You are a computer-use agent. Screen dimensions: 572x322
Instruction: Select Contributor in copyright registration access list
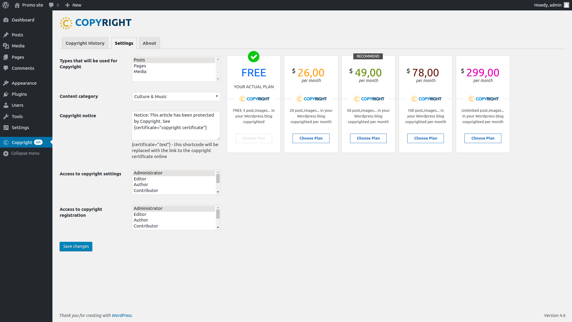[174, 226]
